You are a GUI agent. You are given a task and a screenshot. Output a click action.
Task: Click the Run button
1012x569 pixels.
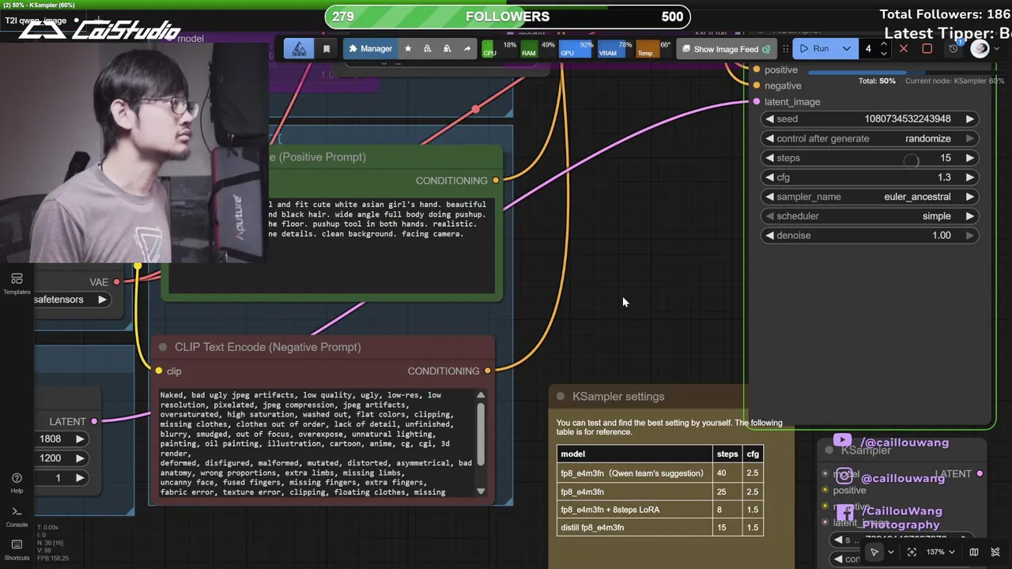[x=814, y=49]
